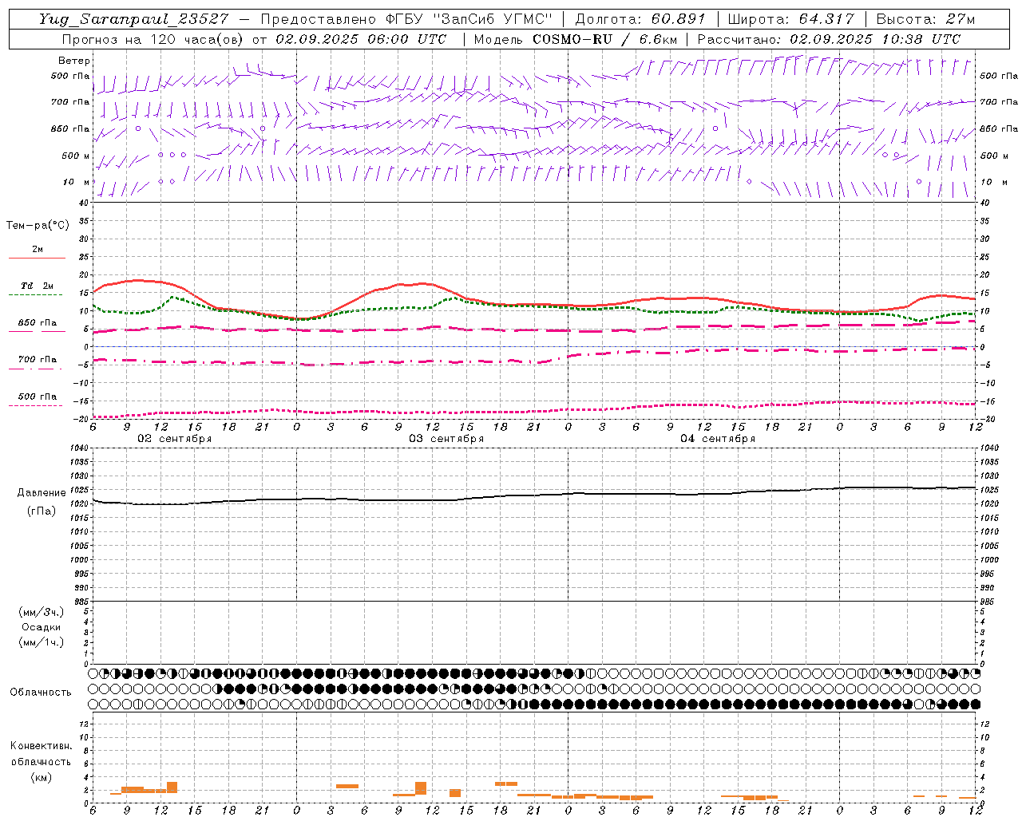Click the date label 03 сентября

point(446,439)
